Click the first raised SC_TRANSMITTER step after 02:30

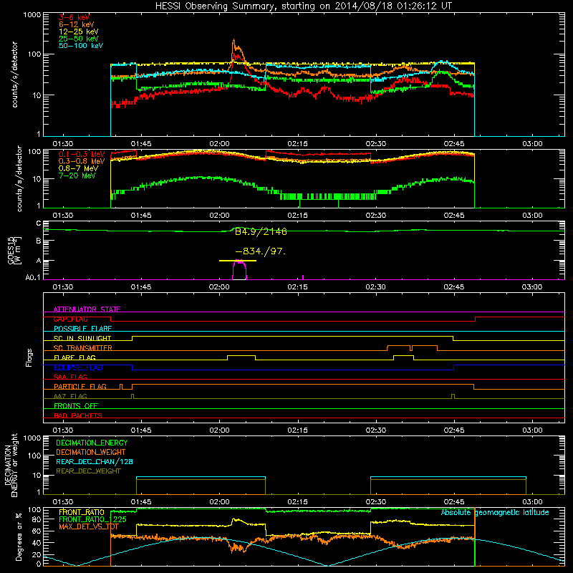coord(399,346)
